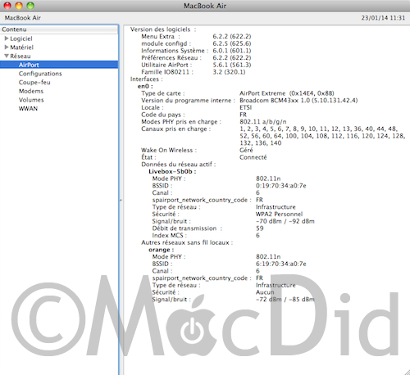The width and height of the screenshot is (410, 375).
Task: Click the Débit de transmission value 59
Action: pos(260,228)
